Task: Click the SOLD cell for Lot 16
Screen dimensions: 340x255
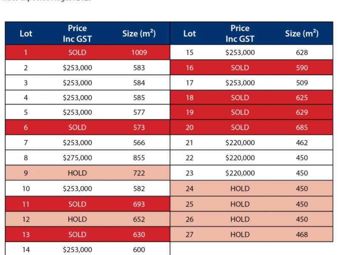Action: click(x=240, y=68)
